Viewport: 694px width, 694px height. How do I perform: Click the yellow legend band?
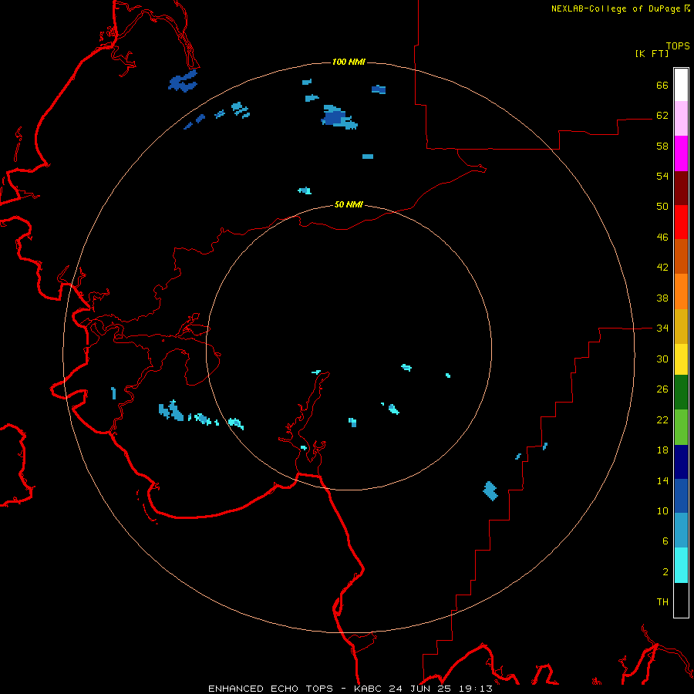[681, 359]
